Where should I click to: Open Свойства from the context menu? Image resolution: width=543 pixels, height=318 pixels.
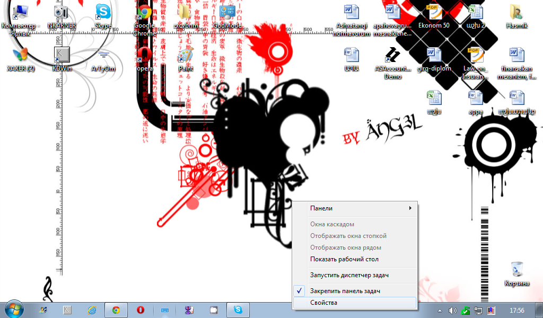click(x=355, y=303)
